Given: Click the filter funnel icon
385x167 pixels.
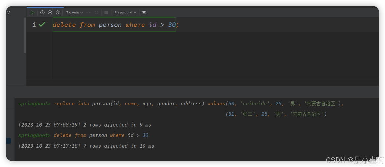Looking at the screenshot, I should coord(8,12).
